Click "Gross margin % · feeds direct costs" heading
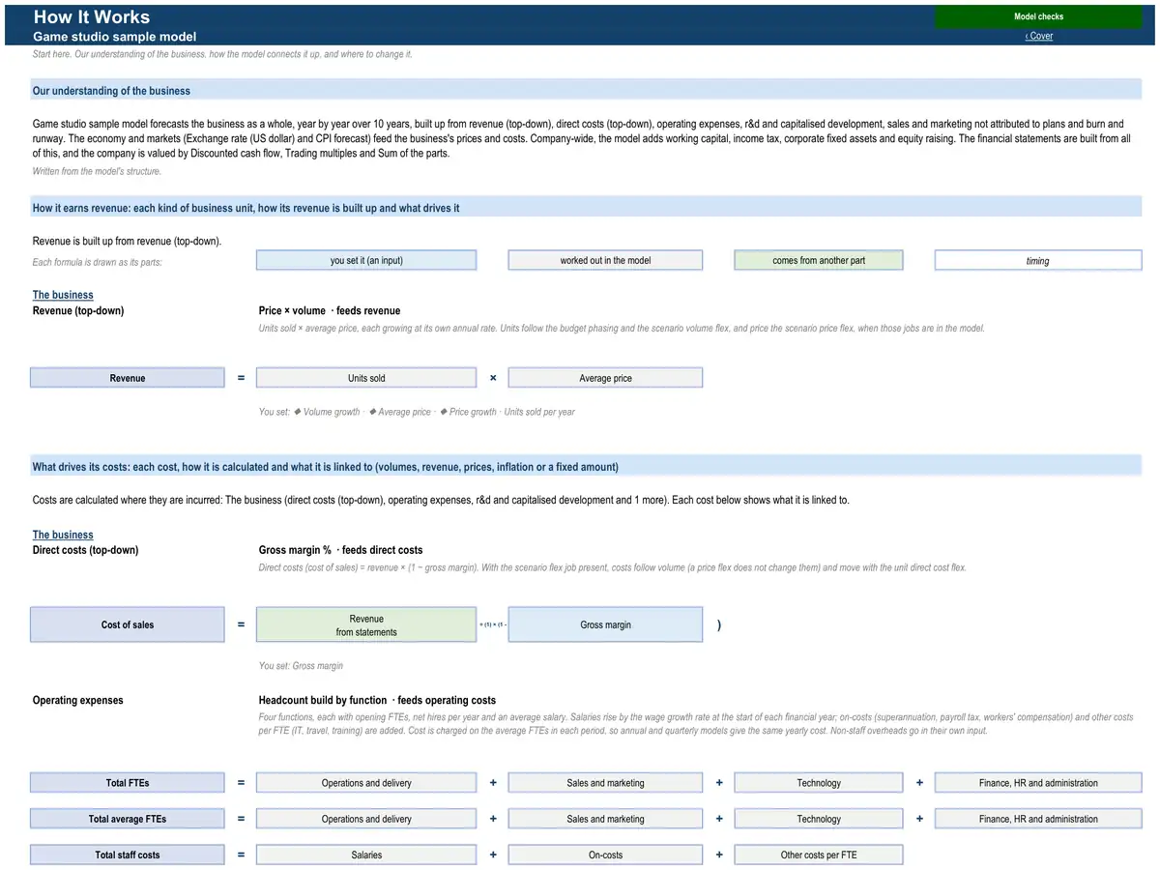Viewport: 1160px width, 870px height. click(x=340, y=550)
